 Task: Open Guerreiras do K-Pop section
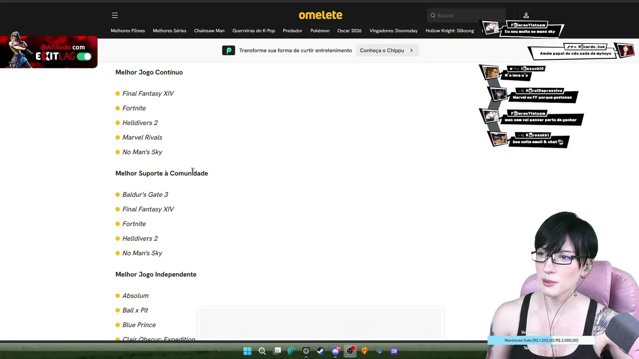[254, 31]
